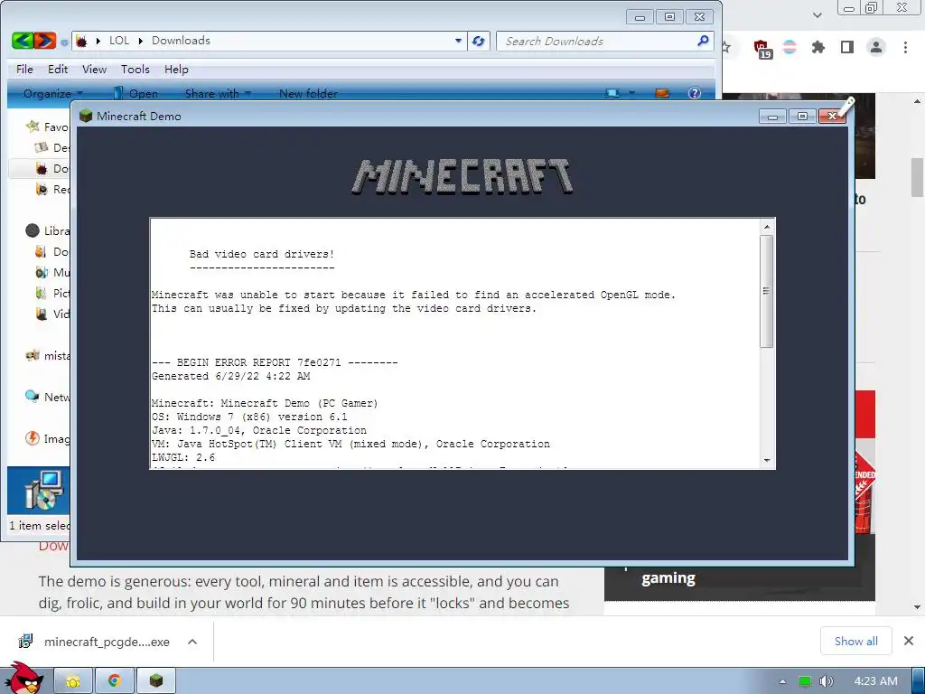The image size is (925, 694).
Task: Click the Minecraft Demo title bar block icon
Action: [x=86, y=116]
